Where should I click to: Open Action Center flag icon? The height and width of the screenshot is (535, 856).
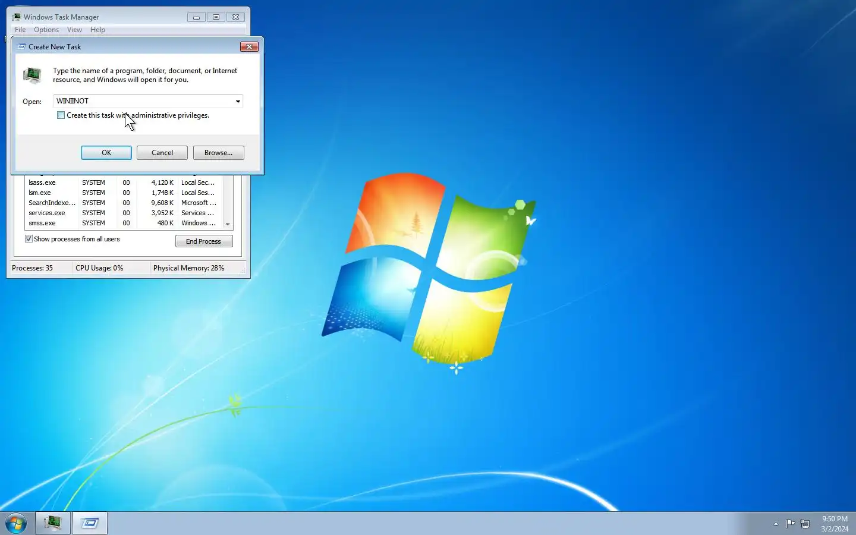click(790, 524)
